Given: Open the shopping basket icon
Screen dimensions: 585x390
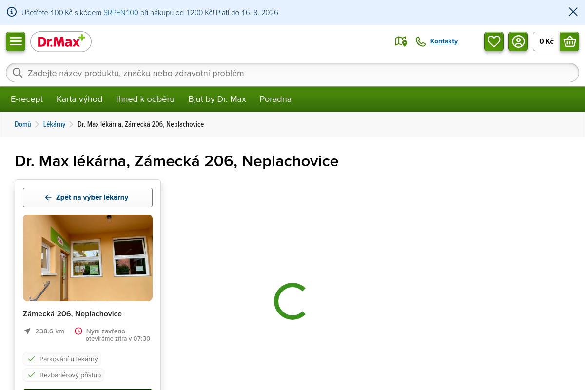Looking at the screenshot, I should point(569,41).
